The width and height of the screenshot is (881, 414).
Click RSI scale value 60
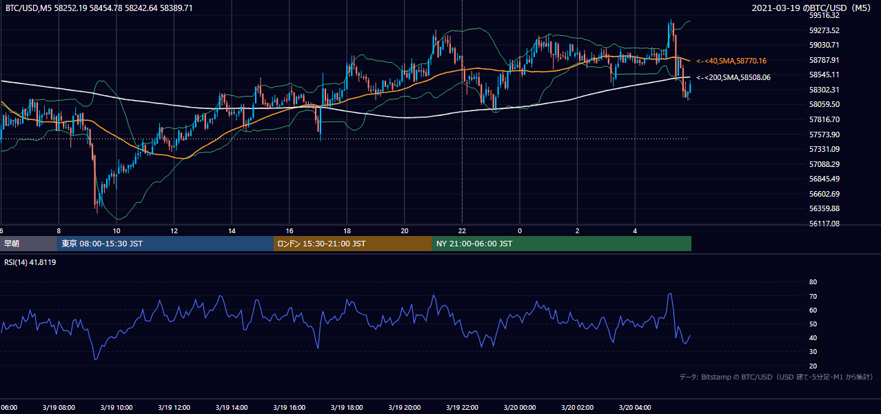(813, 310)
